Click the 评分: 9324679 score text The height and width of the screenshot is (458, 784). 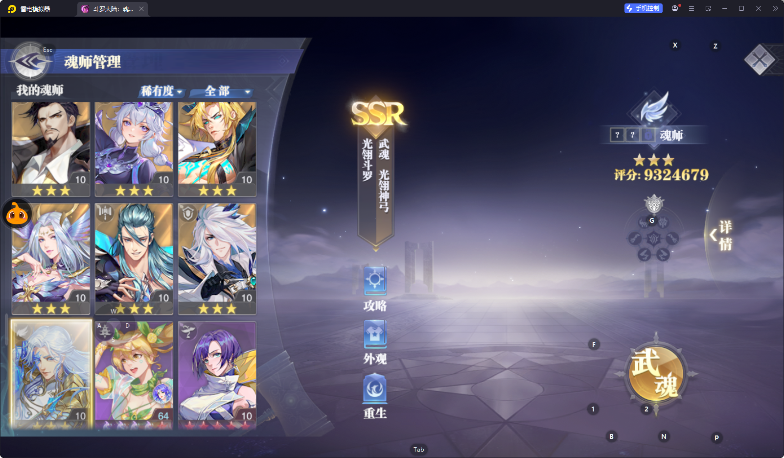(x=661, y=175)
